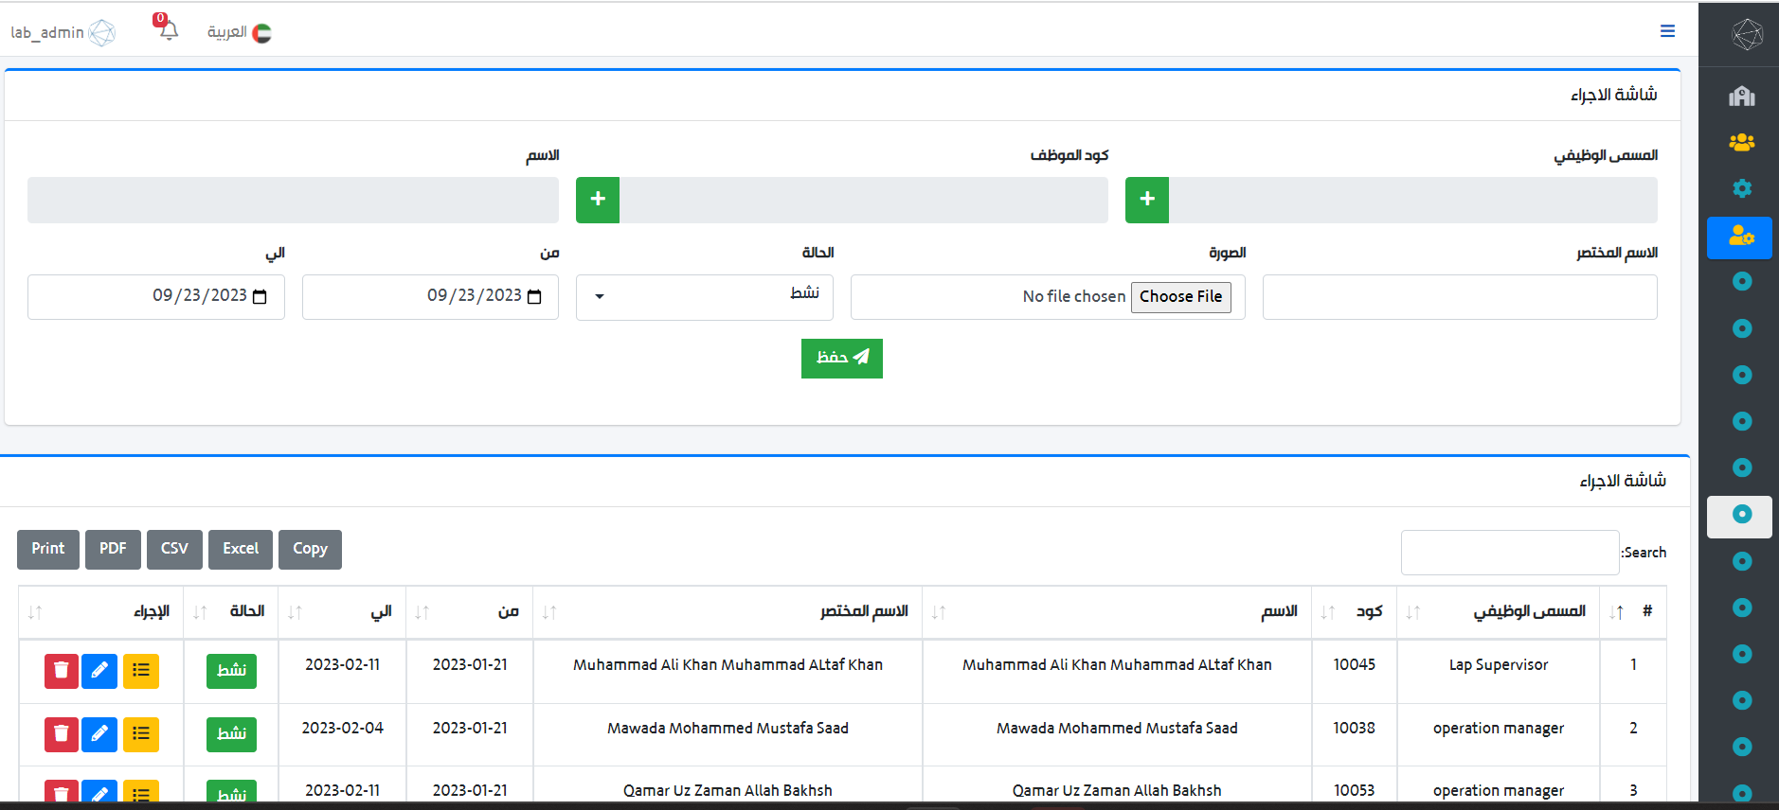
Task: Click the table Search input field
Action: [x=1509, y=553]
